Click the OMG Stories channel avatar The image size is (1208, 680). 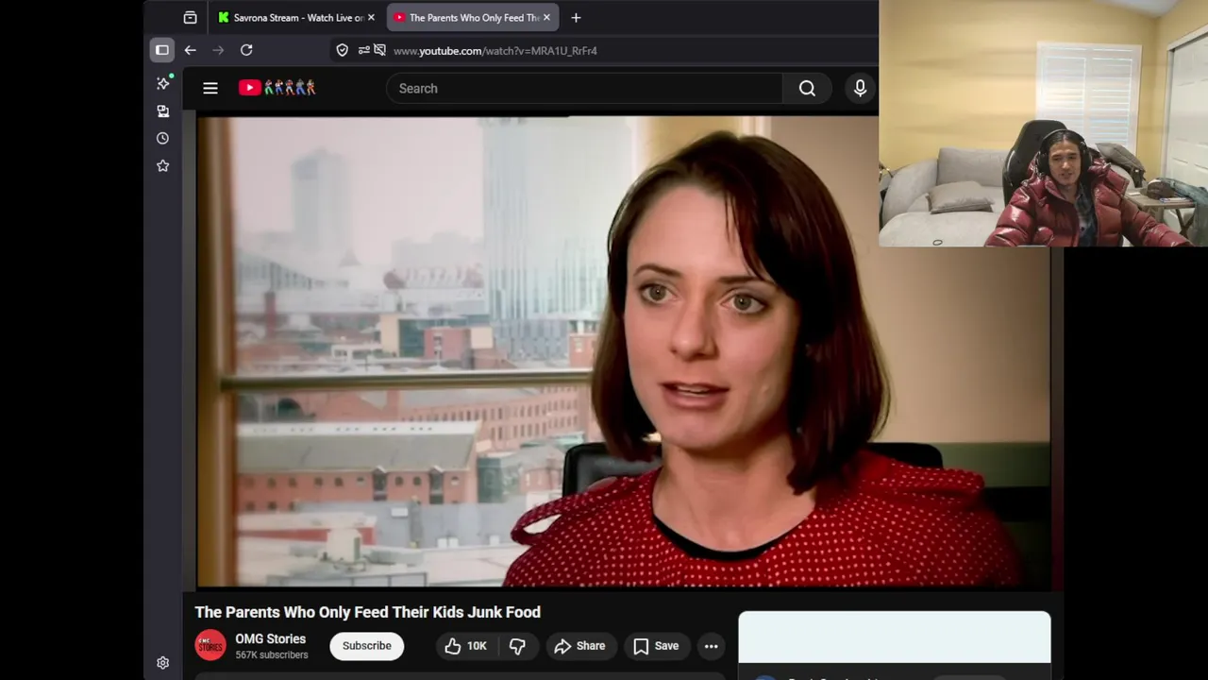[210, 646]
